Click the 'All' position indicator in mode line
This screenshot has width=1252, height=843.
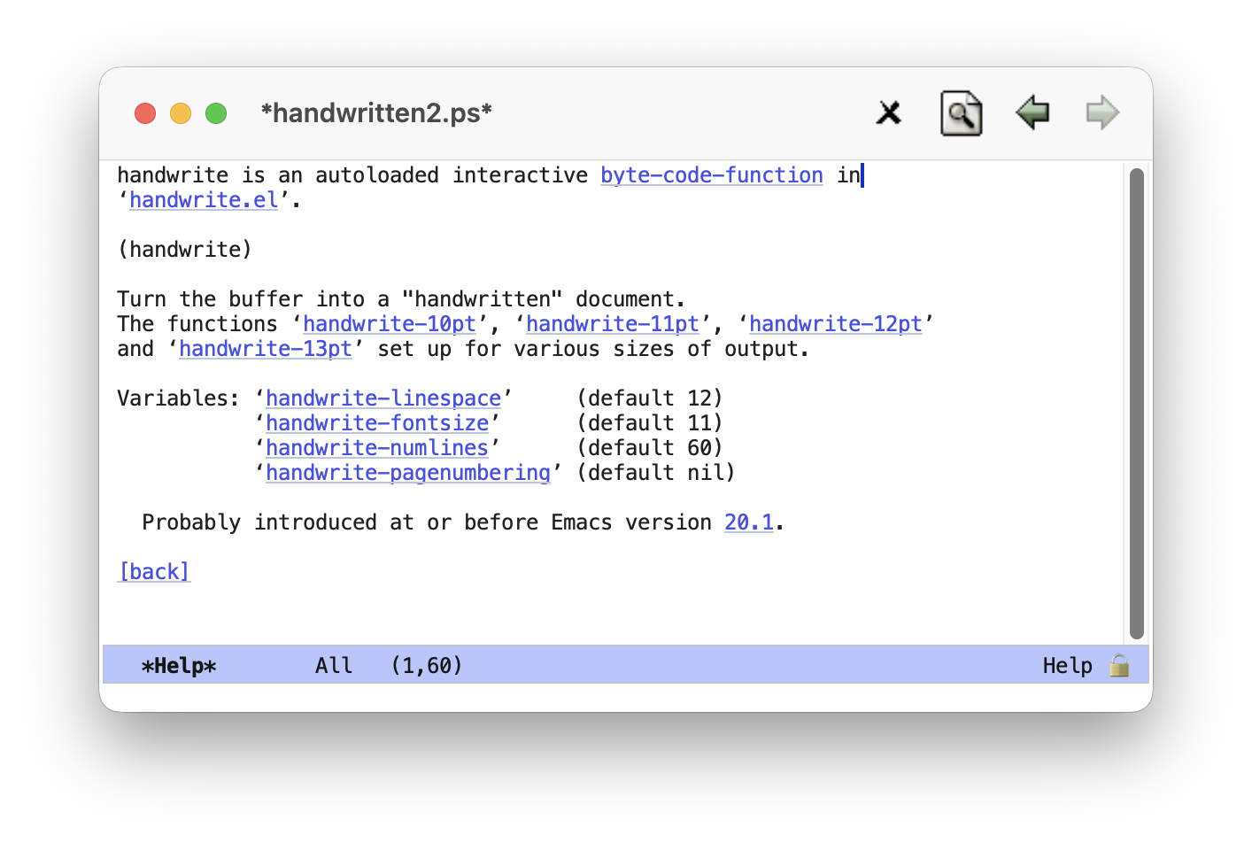tap(334, 665)
